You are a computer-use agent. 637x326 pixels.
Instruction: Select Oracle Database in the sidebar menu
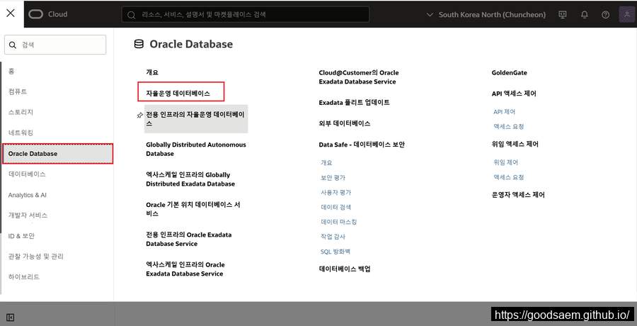(x=58, y=154)
